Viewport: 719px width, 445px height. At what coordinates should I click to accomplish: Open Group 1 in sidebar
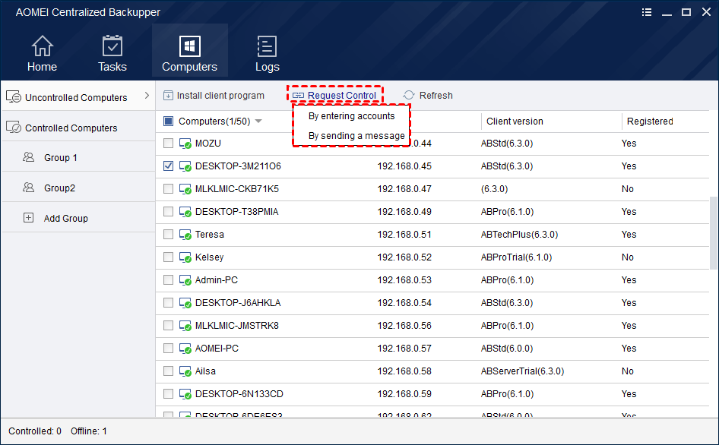[78, 157]
